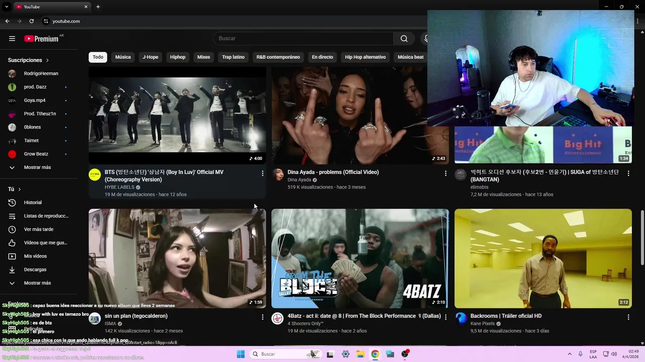Viewport: 645px width, 362px height.
Task: Select the En directo filter chip
Action: click(322, 57)
